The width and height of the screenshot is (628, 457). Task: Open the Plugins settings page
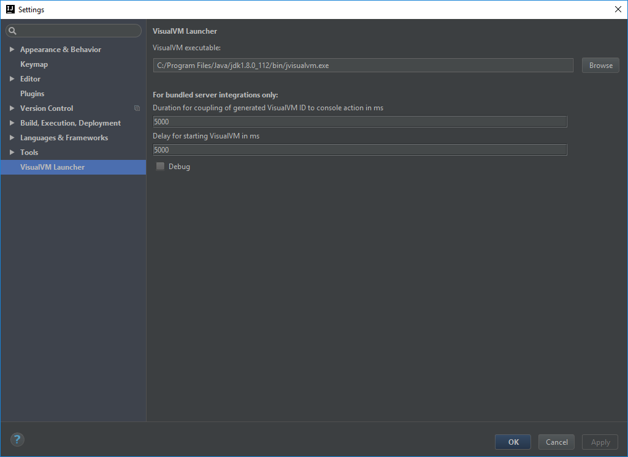32,93
